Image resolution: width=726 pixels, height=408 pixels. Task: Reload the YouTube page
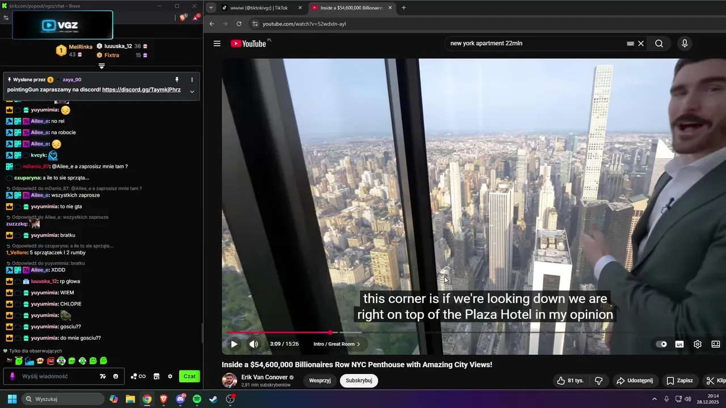coord(239,24)
